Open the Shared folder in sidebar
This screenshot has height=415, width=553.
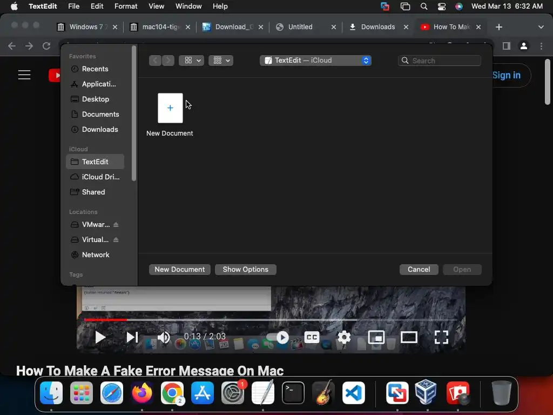click(95, 192)
